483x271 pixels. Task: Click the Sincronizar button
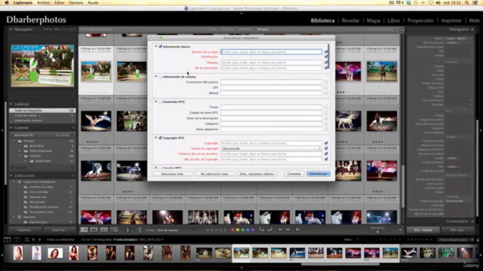pyautogui.click(x=318, y=174)
